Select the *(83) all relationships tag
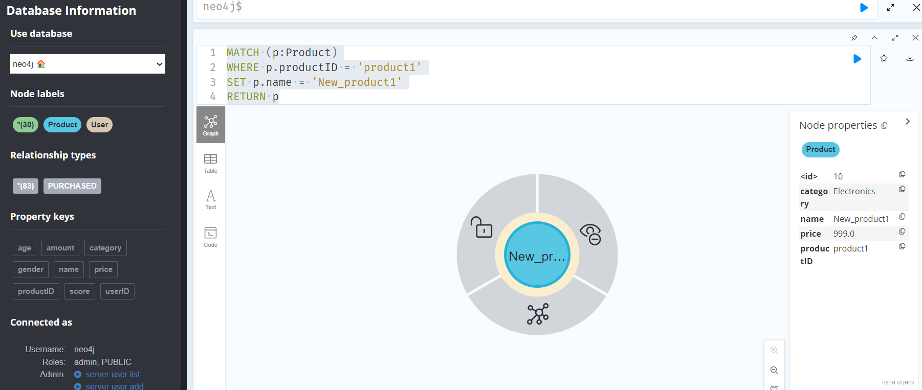The image size is (922, 390). tap(26, 186)
